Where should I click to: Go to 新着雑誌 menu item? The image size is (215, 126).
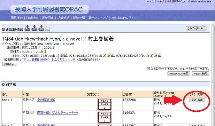pos(63,18)
